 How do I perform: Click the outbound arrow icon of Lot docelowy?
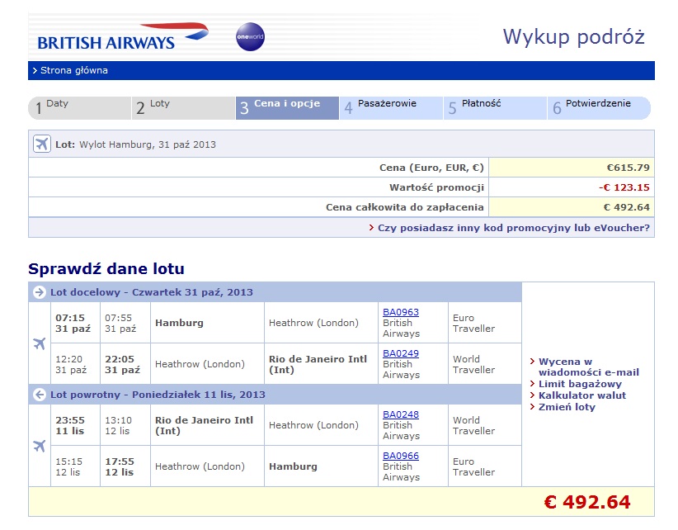click(x=40, y=292)
